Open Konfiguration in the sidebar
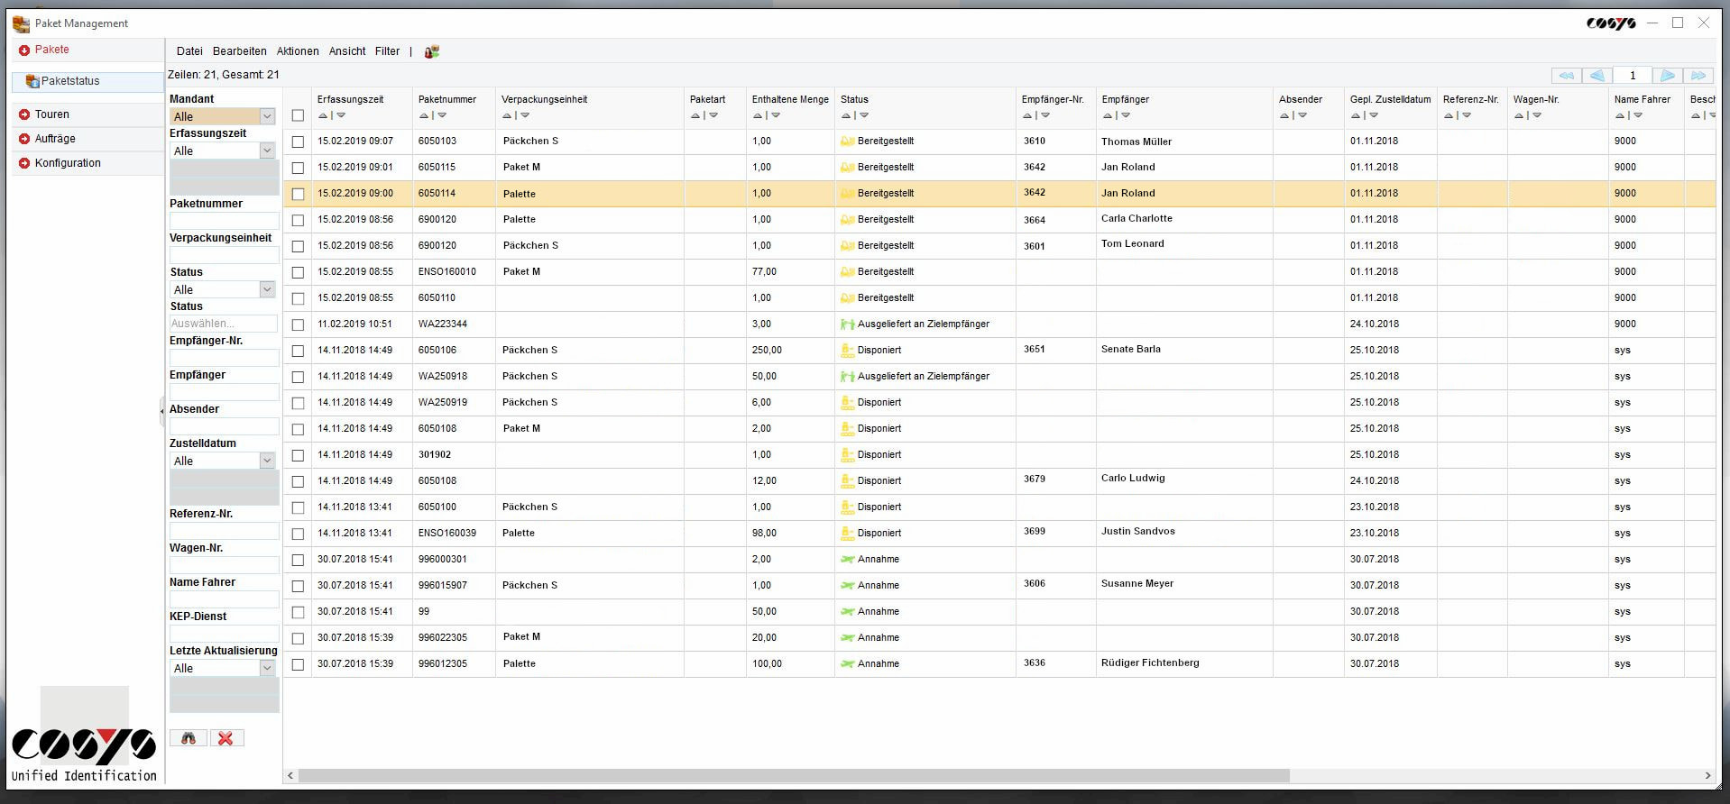This screenshot has width=1730, height=804. pyautogui.click(x=68, y=163)
